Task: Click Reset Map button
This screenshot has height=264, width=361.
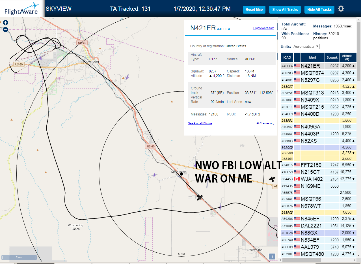Action: (254, 10)
